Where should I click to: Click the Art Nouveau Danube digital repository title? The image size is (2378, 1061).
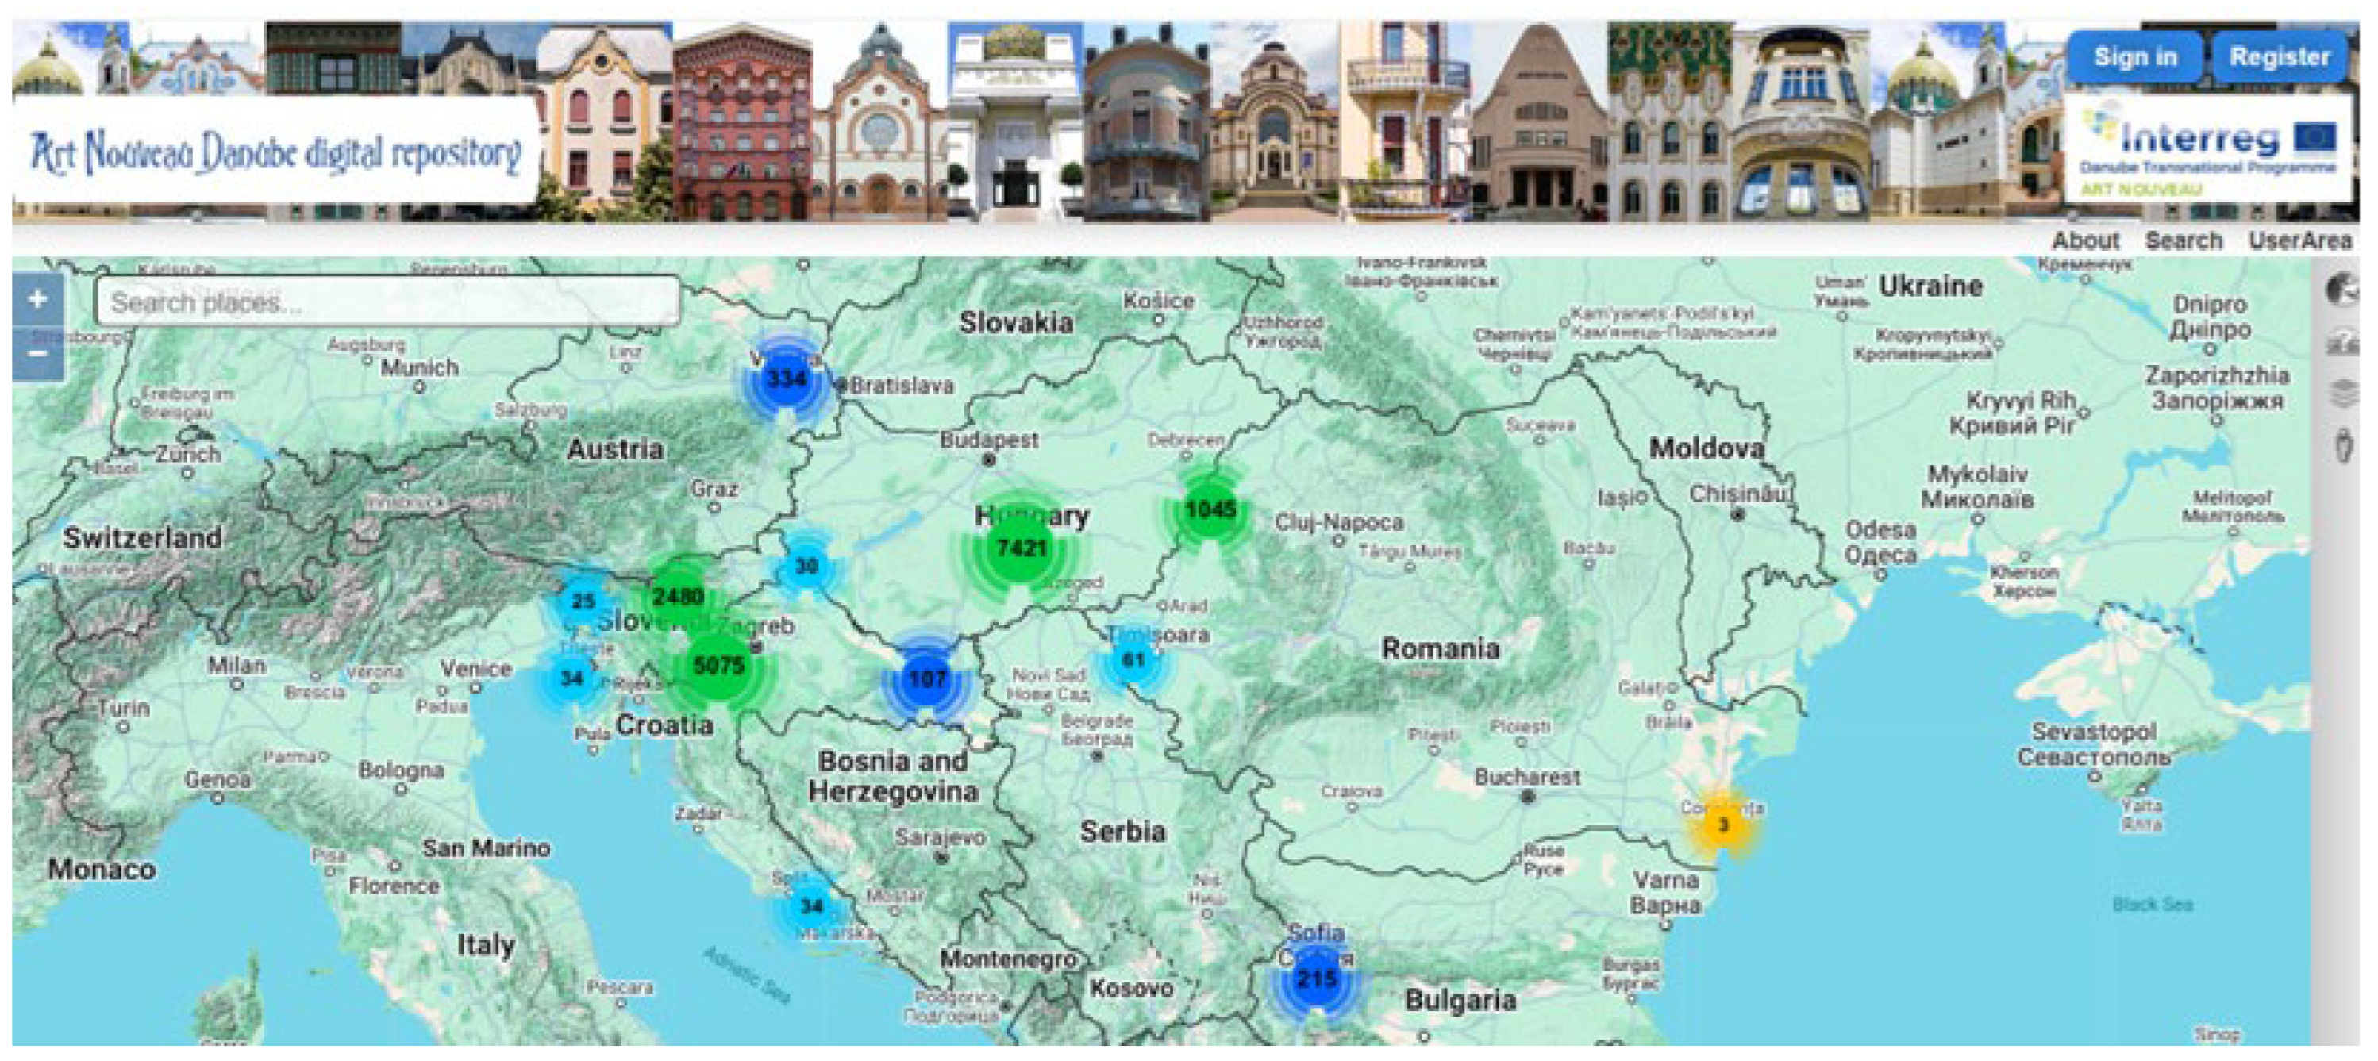[x=275, y=152]
